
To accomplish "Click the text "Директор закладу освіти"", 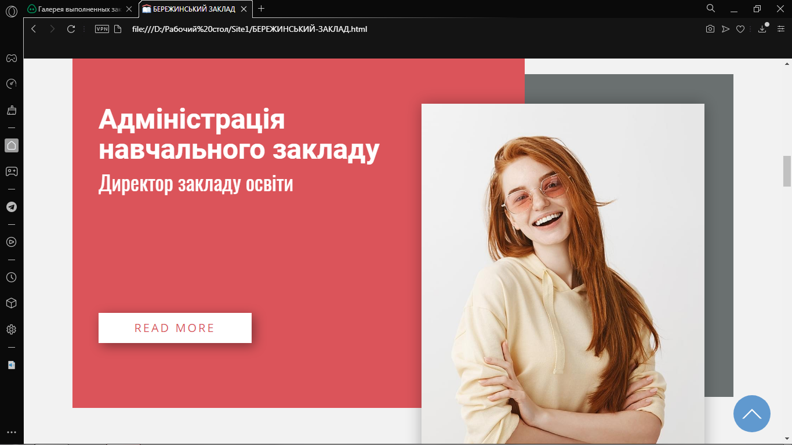I will coord(196,183).
